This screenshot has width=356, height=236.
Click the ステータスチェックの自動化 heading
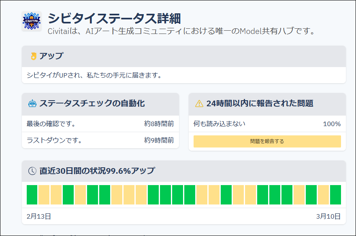tap(92, 103)
